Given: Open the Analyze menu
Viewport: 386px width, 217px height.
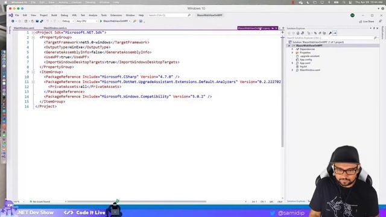Looking at the screenshot, I should pyautogui.click(x=93, y=15).
